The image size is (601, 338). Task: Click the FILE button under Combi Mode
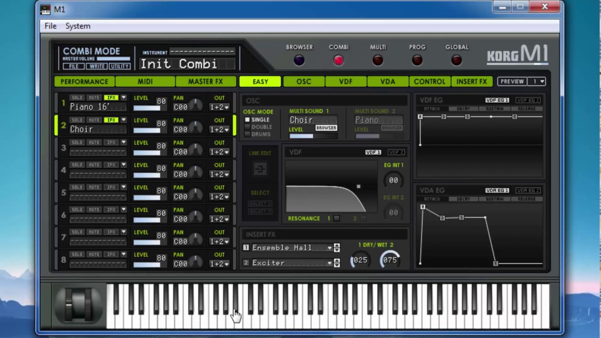pos(74,66)
